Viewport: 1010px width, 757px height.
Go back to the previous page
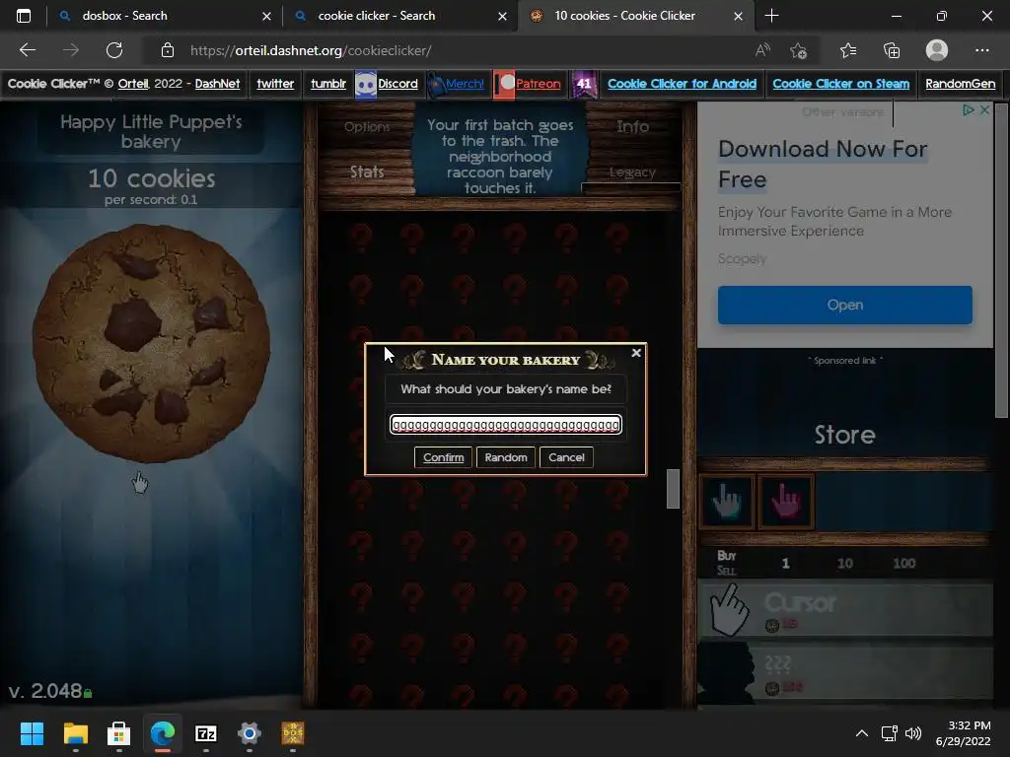tap(27, 50)
